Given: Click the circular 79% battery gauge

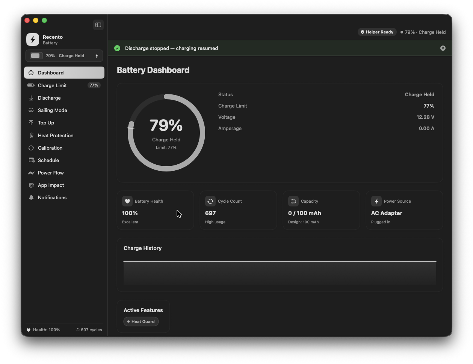Looking at the screenshot, I should pyautogui.click(x=166, y=133).
